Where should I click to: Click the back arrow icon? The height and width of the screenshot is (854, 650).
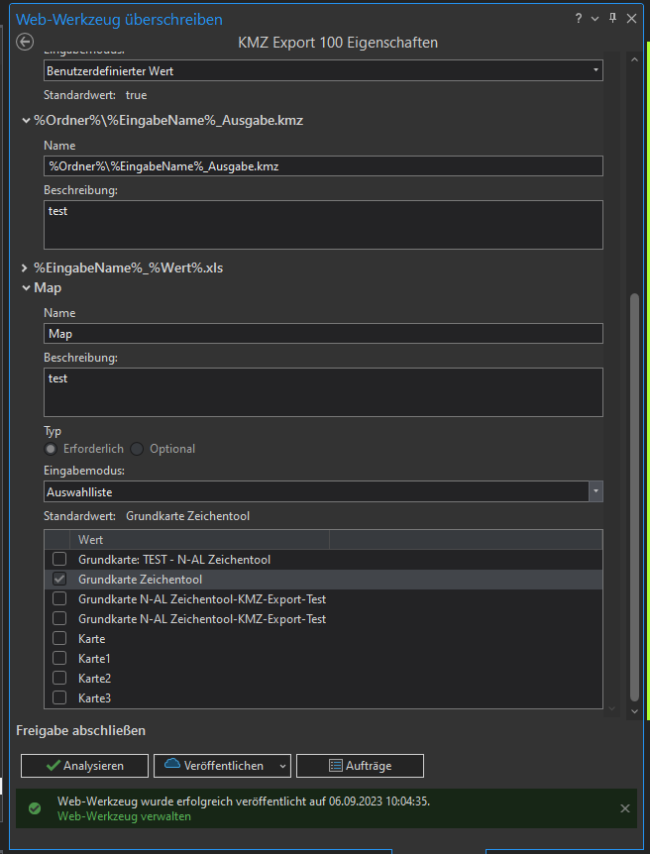click(x=26, y=43)
